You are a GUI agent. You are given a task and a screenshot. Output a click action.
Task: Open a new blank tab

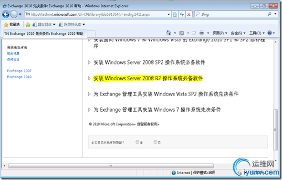coord(91,34)
